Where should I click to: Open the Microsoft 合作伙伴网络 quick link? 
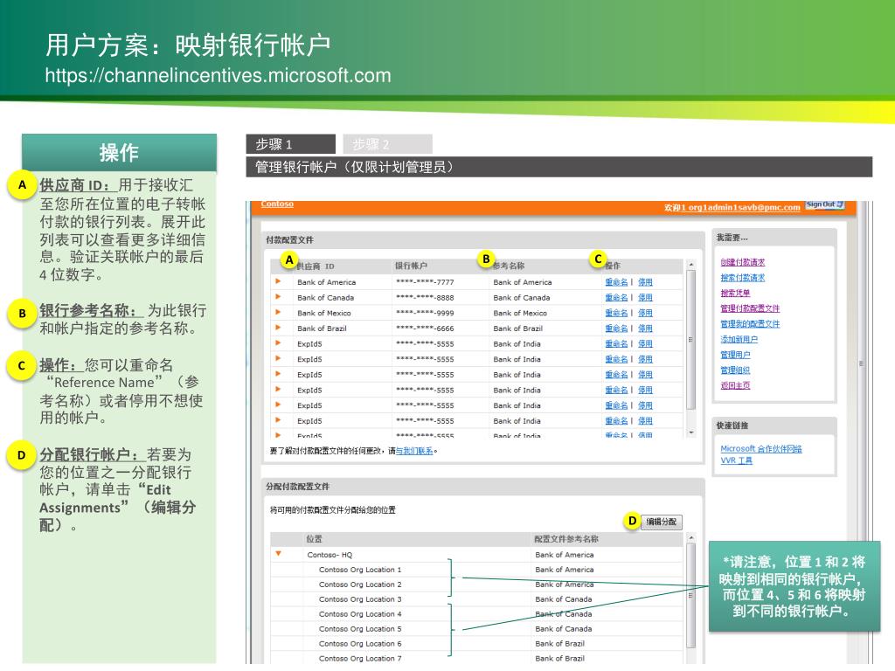[x=761, y=448]
